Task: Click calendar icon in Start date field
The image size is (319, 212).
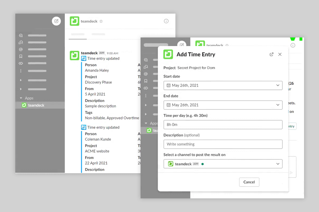Action: tap(168, 85)
